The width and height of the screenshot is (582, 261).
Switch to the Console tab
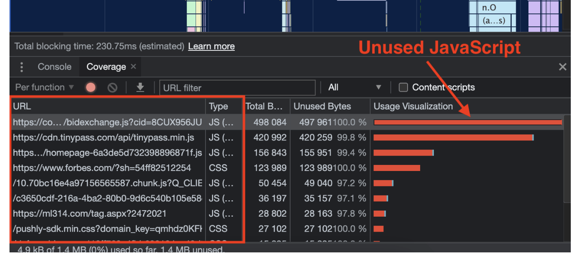(x=54, y=67)
